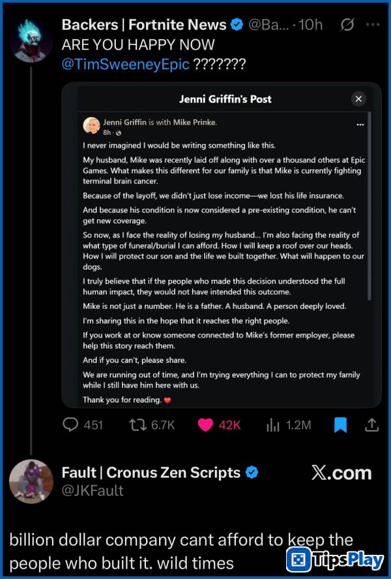Screen dimensions: 391x579
Task: Click the muted-circle icon near the timestamp
Action: 346,25
